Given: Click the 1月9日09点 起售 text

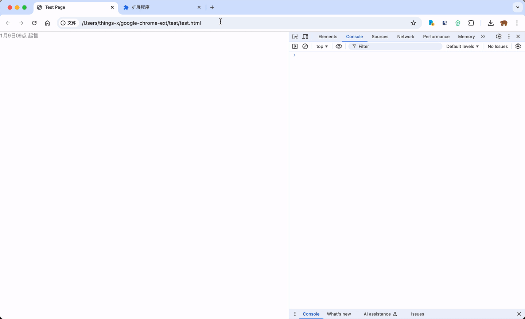Looking at the screenshot, I should click(x=19, y=35).
